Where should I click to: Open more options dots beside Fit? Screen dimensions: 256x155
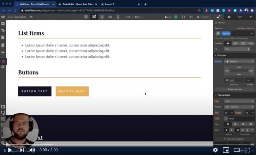253,49
